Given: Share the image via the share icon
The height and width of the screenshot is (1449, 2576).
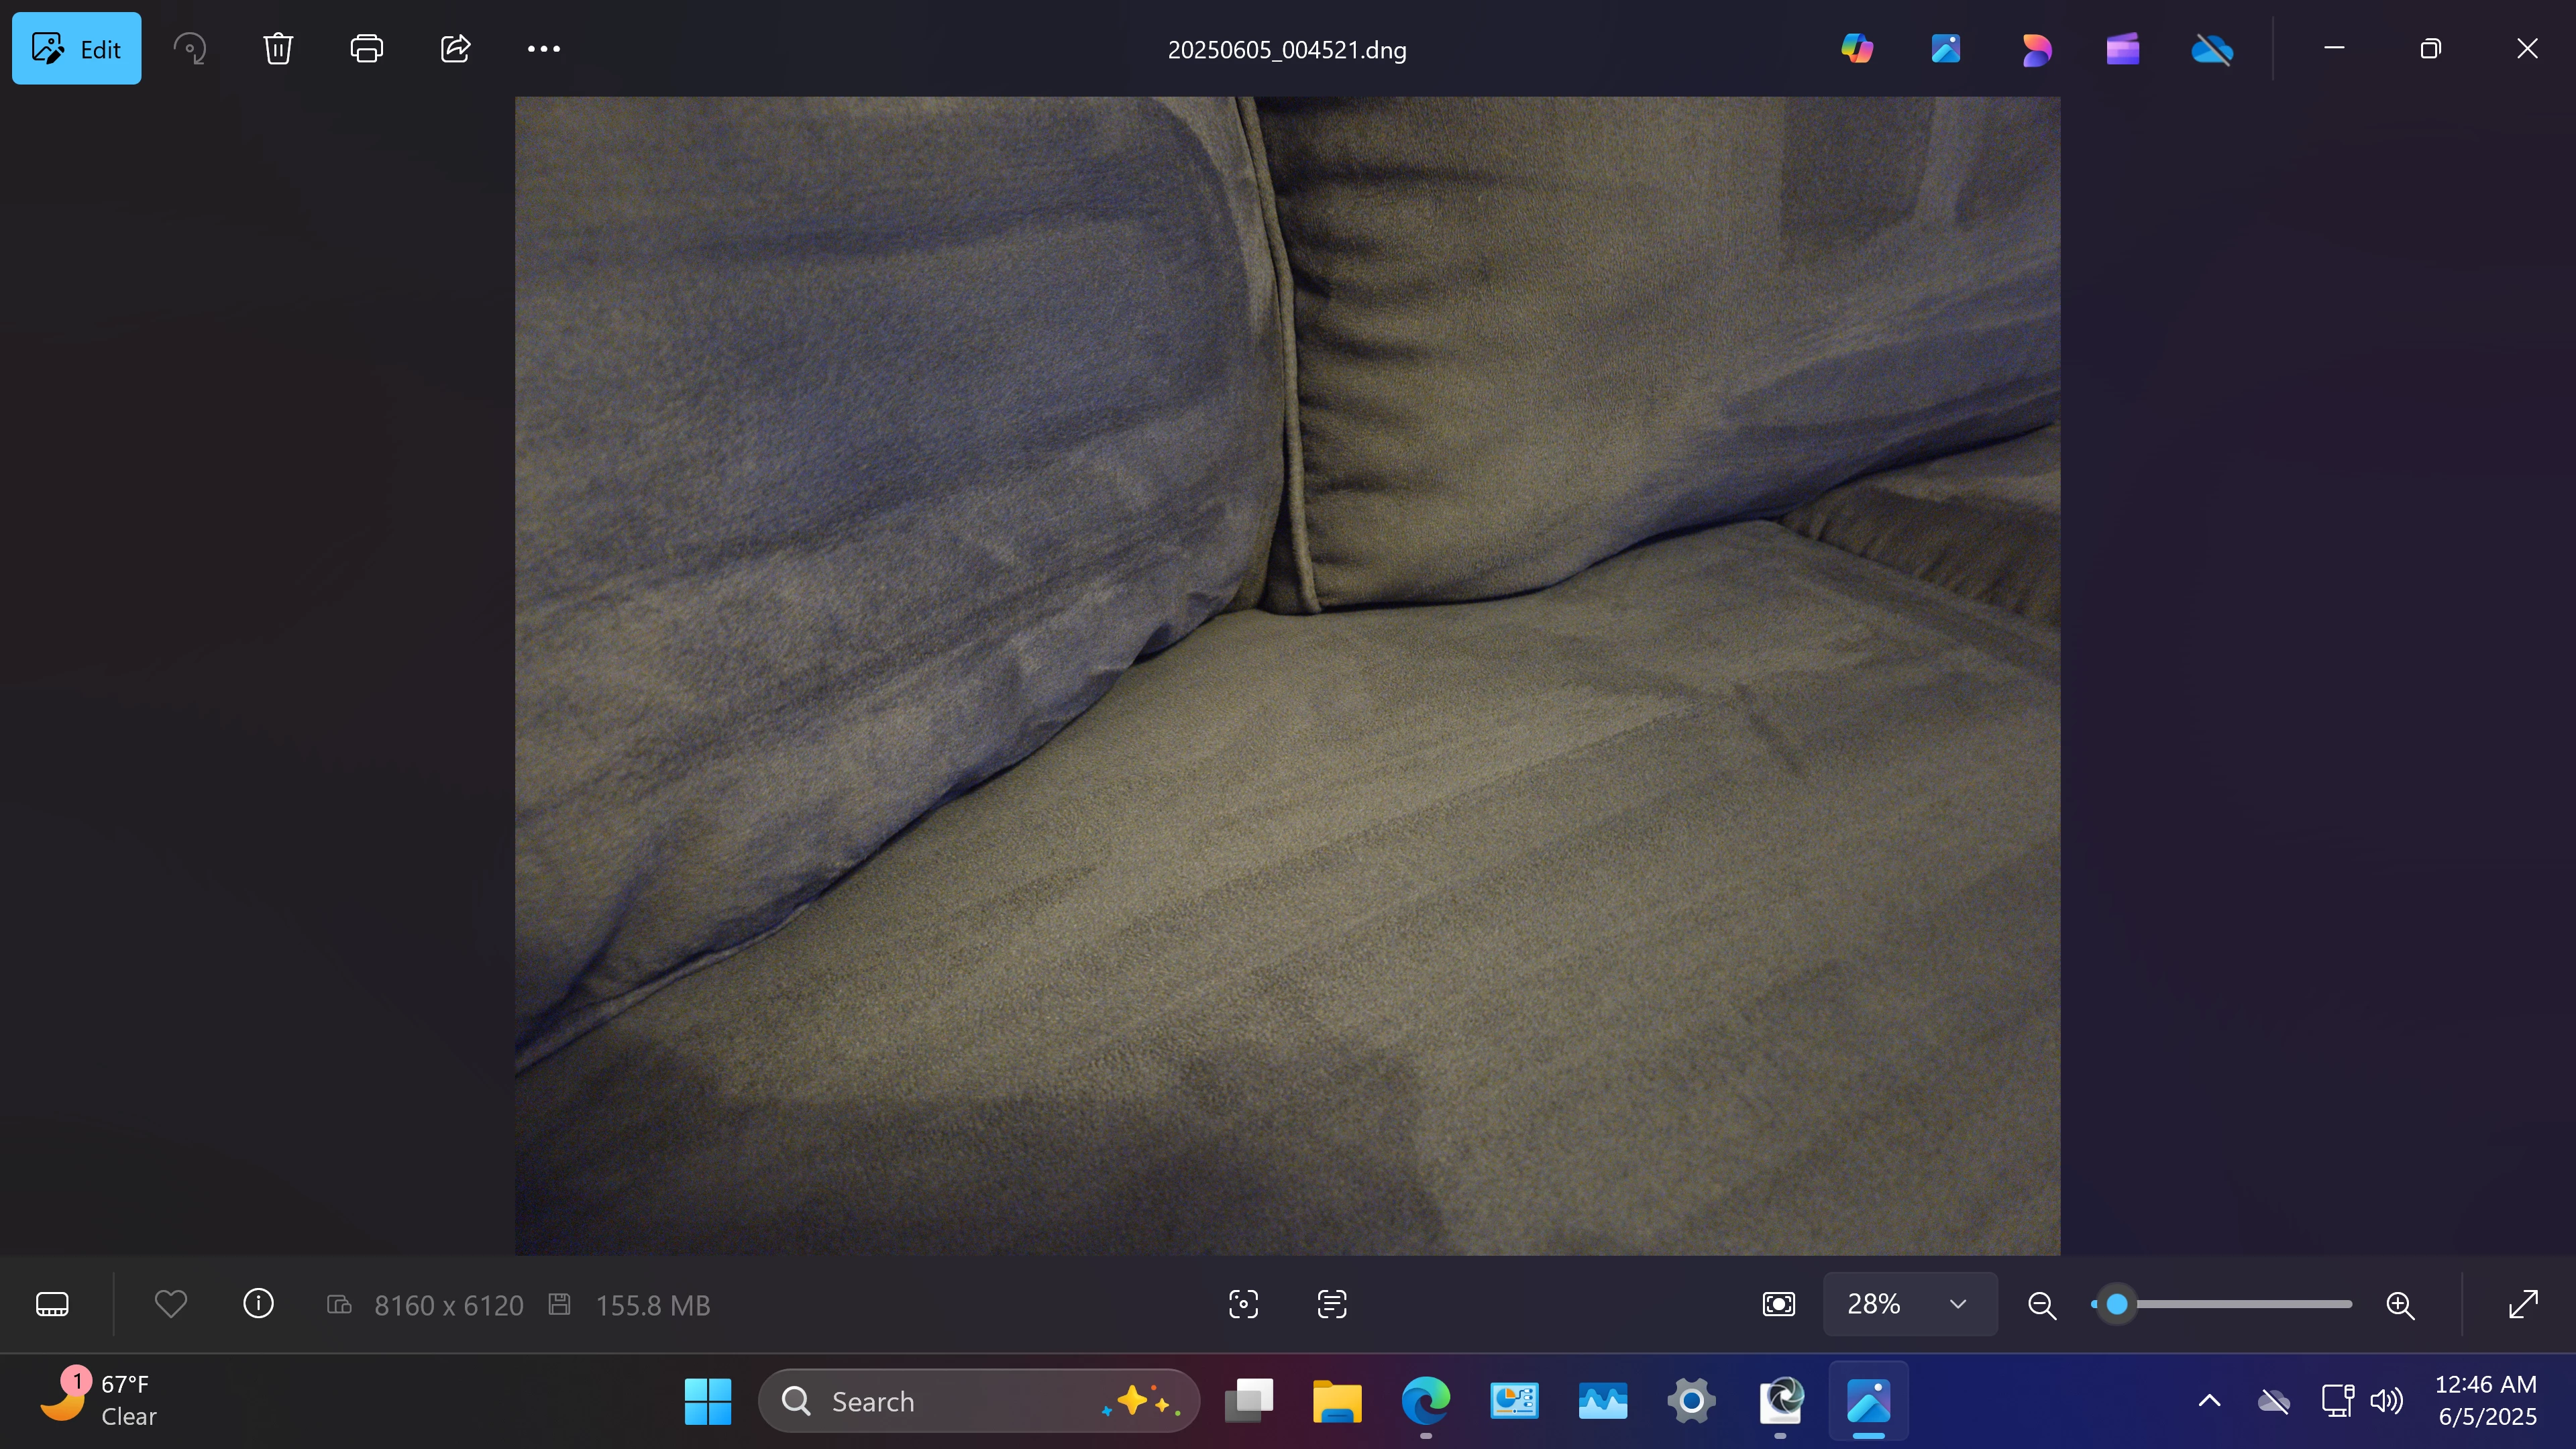Looking at the screenshot, I should (455, 49).
